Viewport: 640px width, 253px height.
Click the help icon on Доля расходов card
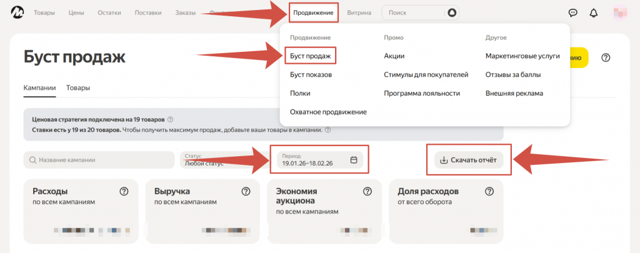click(489, 191)
